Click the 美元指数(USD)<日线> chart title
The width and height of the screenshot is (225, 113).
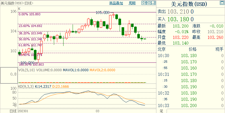tap(17, 3)
